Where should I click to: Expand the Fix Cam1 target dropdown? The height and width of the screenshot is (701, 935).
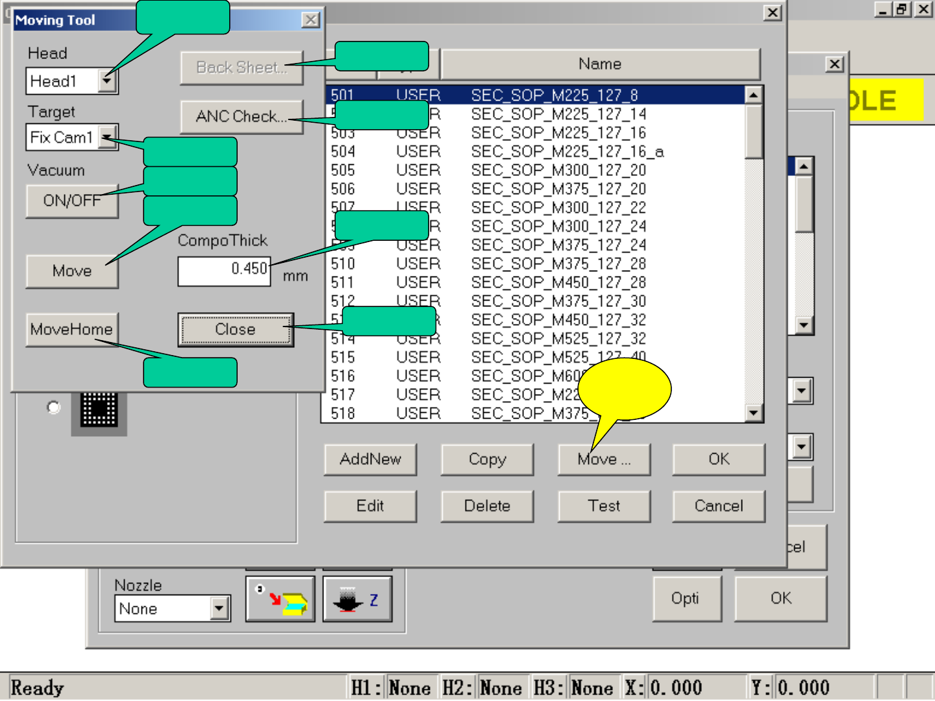point(108,138)
